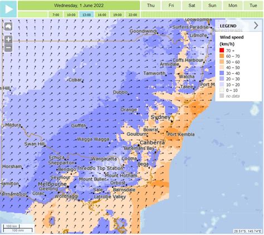Click the Bendigo map label
Screen dimensions: 264x235
coord(67,169)
